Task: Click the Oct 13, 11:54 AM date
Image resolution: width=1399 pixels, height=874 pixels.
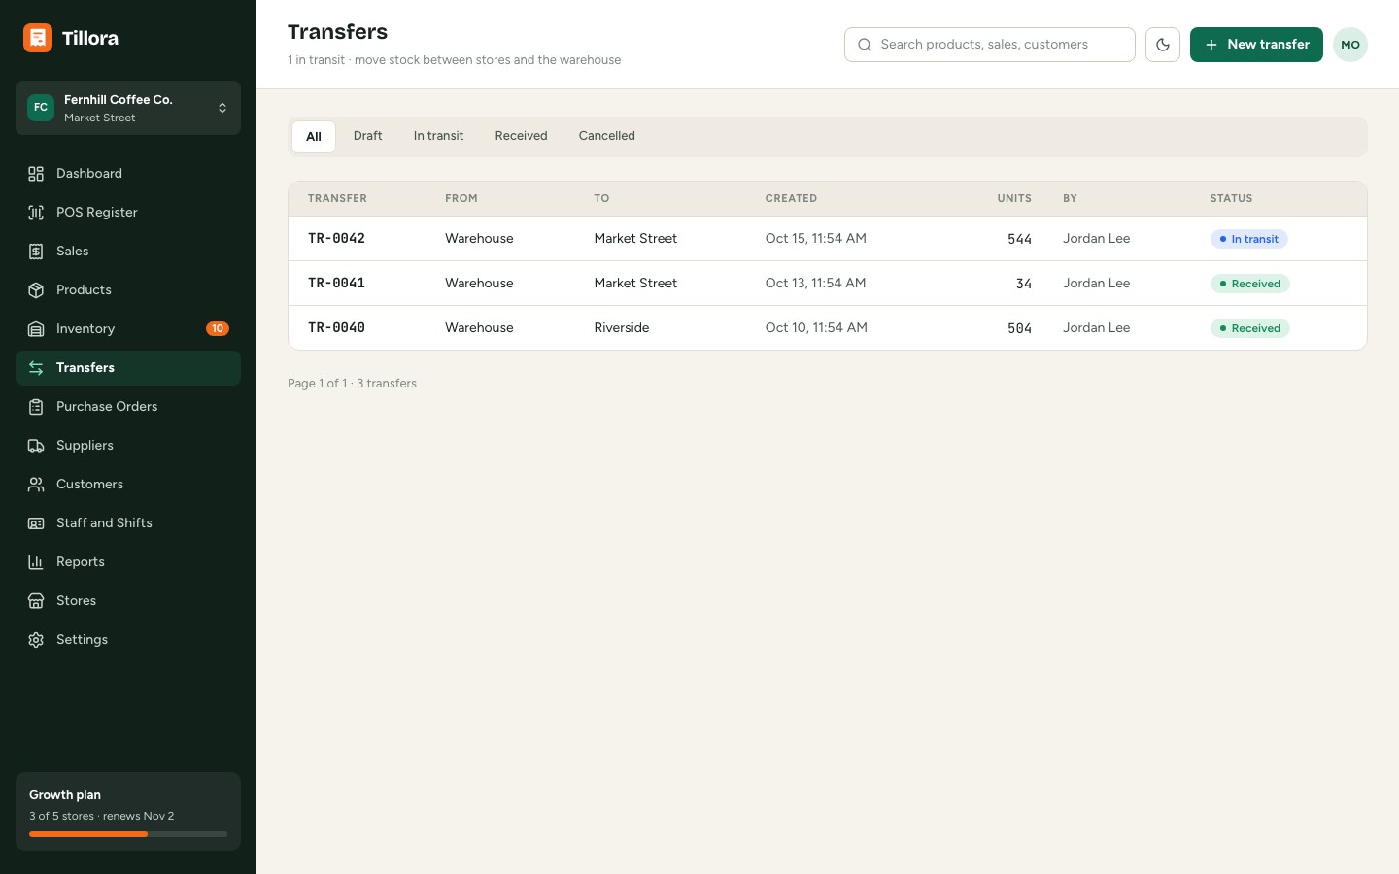Action: [815, 284]
